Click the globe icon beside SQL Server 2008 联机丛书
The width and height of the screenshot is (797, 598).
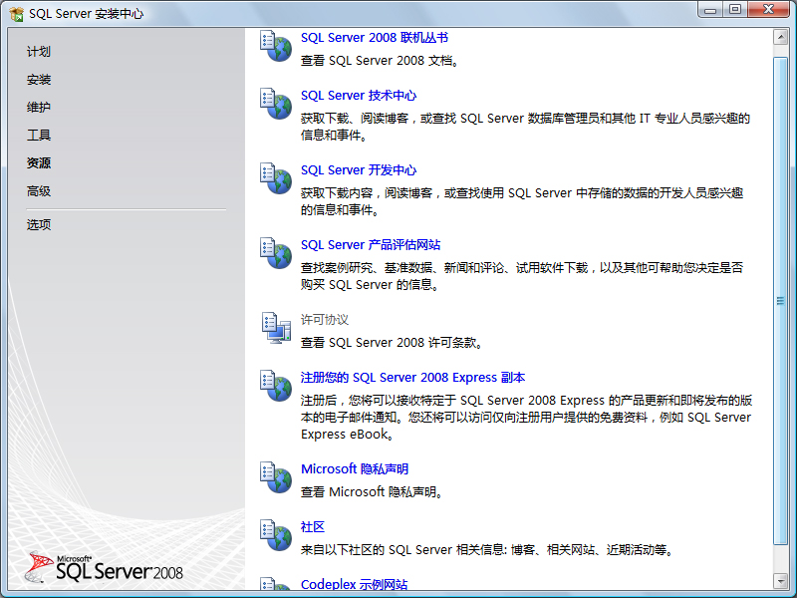pyautogui.click(x=276, y=46)
